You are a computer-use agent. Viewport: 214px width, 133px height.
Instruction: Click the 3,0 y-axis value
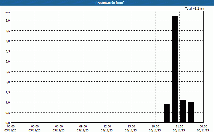(x=8, y=61)
